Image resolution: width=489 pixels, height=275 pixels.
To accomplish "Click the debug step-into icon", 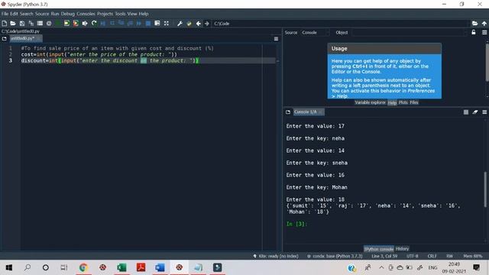I will coord(121,24).
